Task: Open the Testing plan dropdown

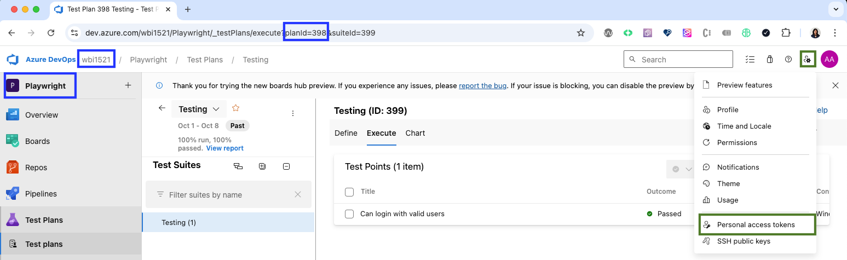Action: (x=199, y=109)
